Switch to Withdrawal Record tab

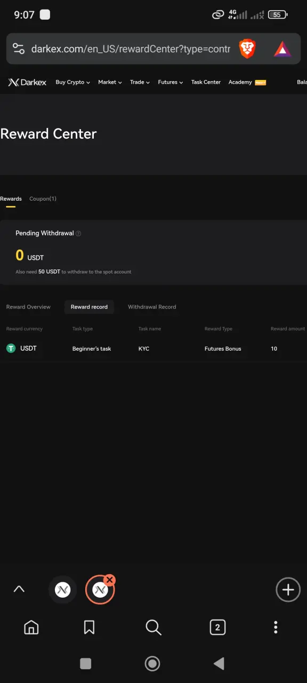coord(152,307)
